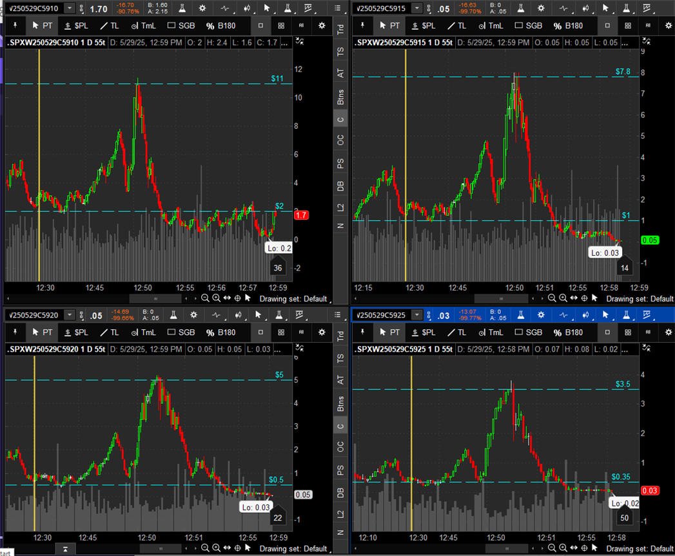
Task: Toggle pin icon in top-left chart toolbar
Action: coord(15,26)
